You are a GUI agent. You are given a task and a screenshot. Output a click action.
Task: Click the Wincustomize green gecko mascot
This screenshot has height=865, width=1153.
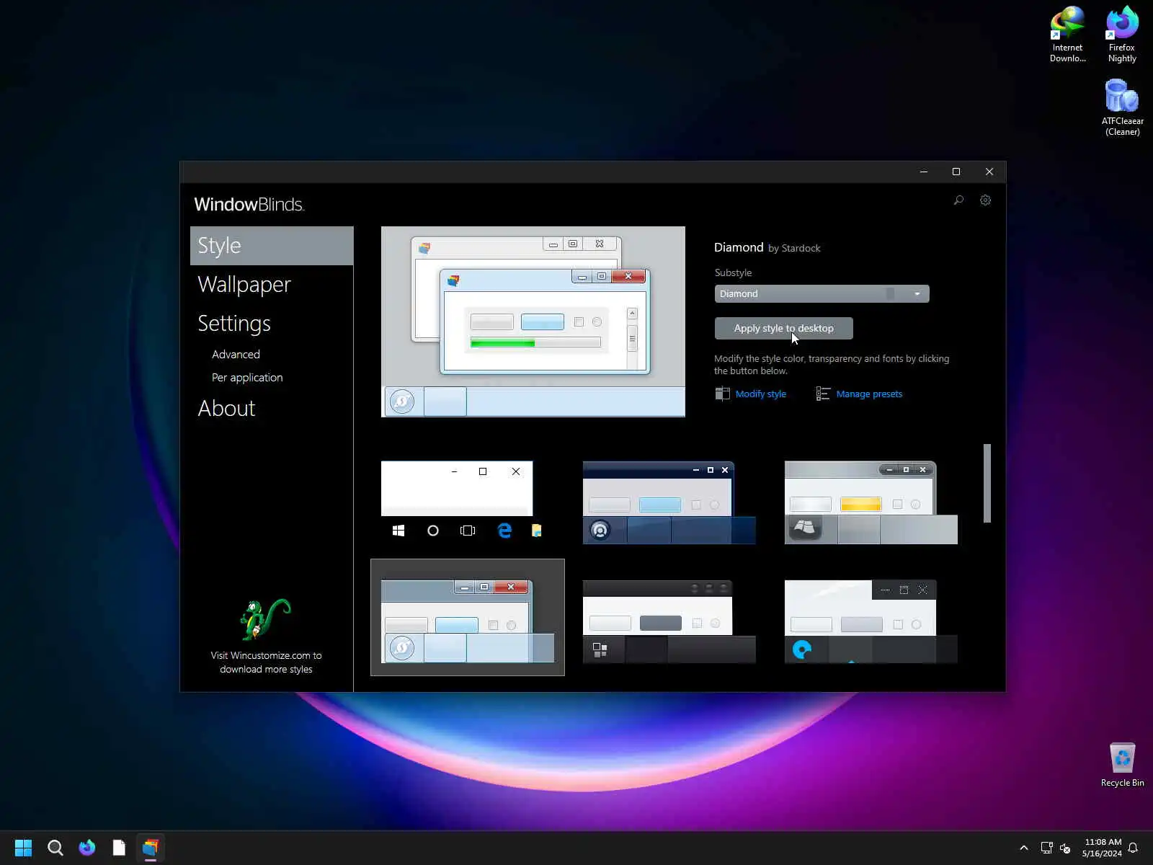[x=265, y=619]
